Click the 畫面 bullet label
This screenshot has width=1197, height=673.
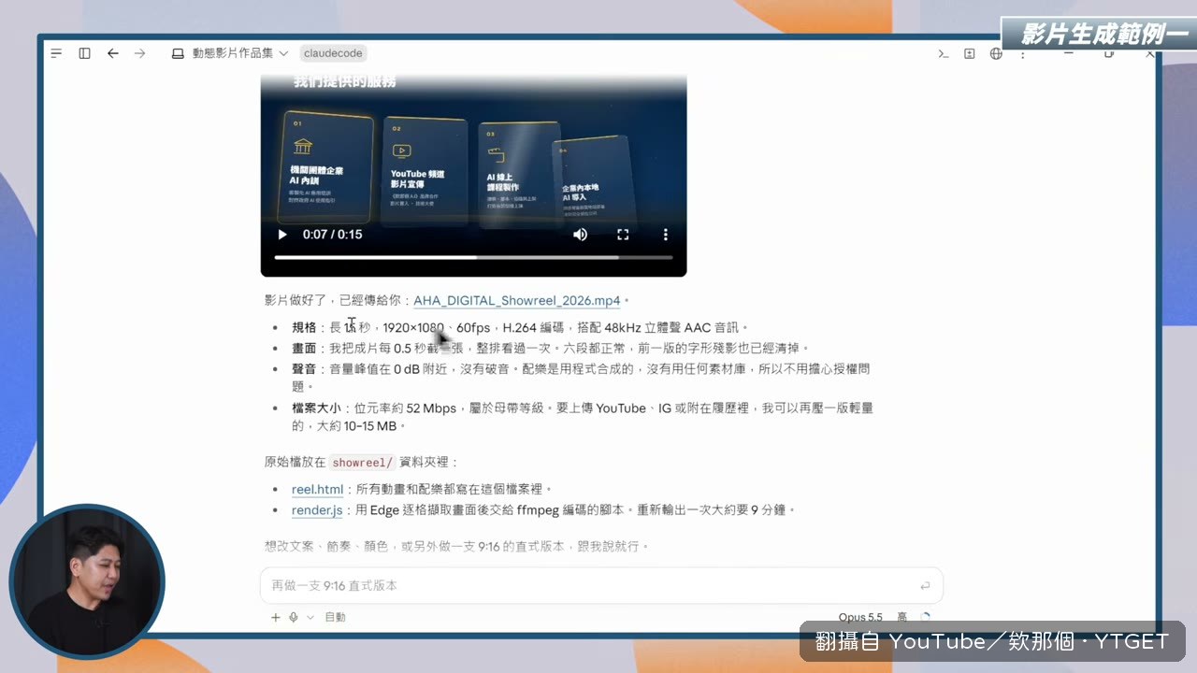(x=304, y=348)
